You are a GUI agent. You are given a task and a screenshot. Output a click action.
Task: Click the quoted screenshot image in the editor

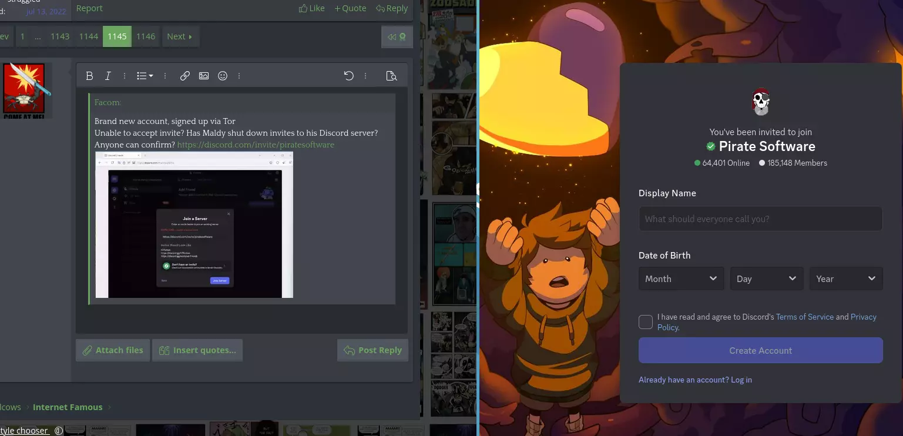click(x=194, y=225)
